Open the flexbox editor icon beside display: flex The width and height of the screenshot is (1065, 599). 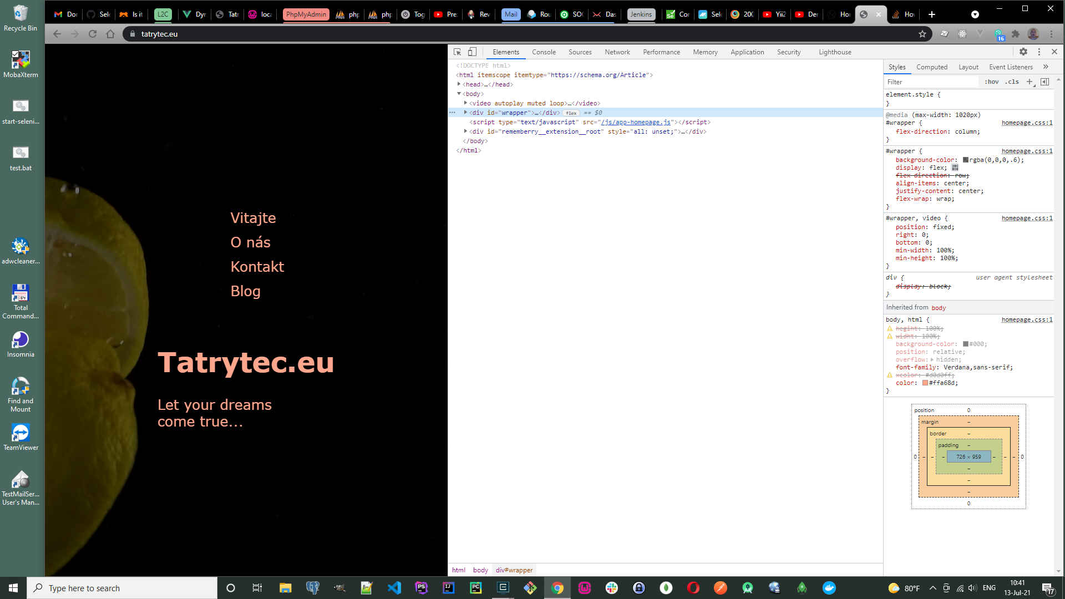tap(955, 167)
